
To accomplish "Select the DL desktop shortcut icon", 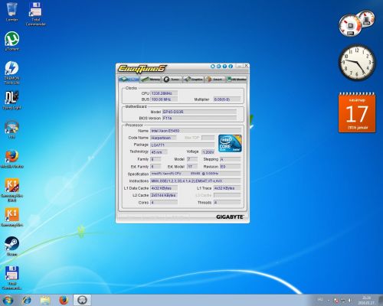I will (11, 100).
